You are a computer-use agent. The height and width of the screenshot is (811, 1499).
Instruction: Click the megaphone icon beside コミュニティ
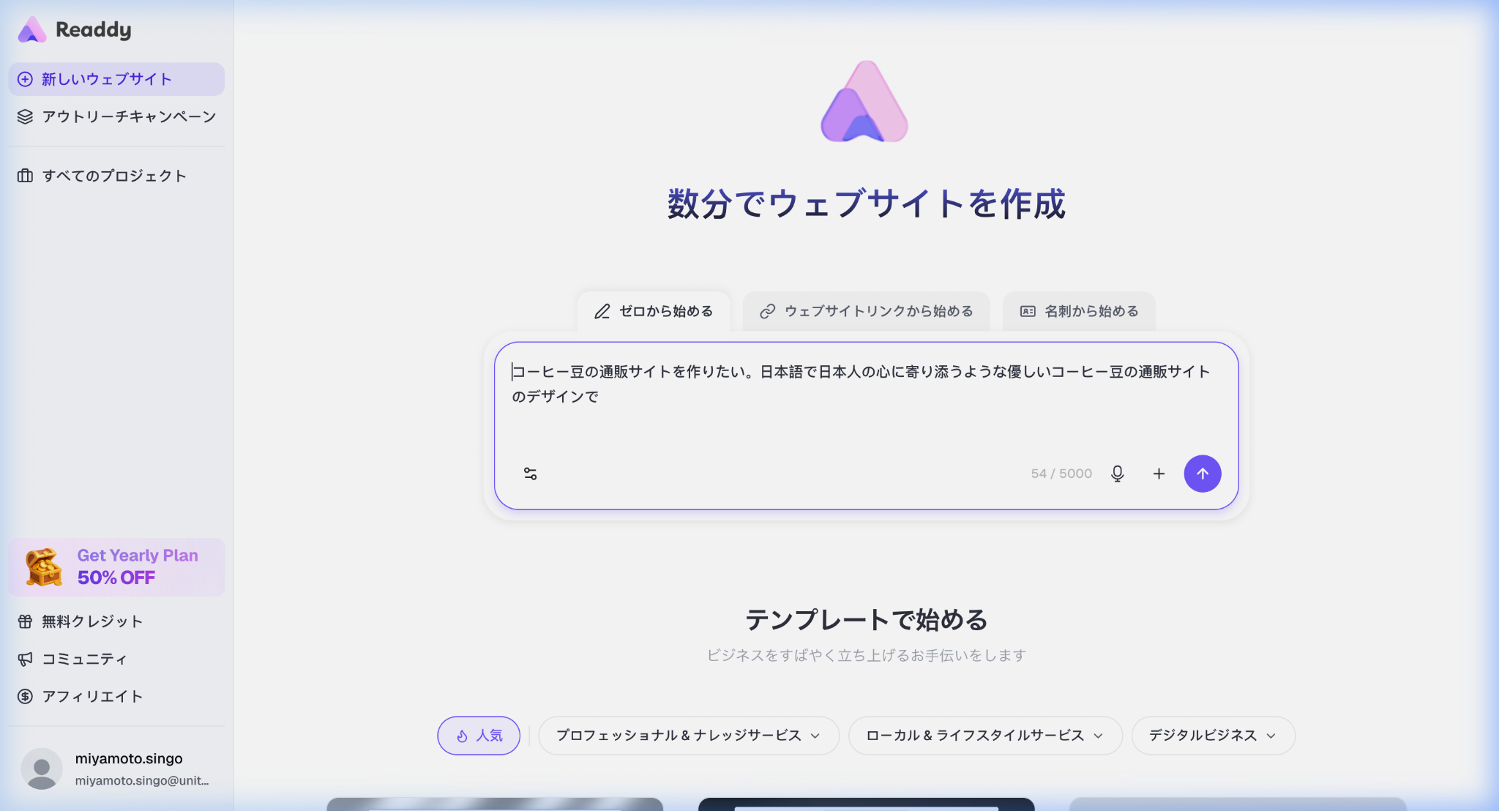[25, 659]
